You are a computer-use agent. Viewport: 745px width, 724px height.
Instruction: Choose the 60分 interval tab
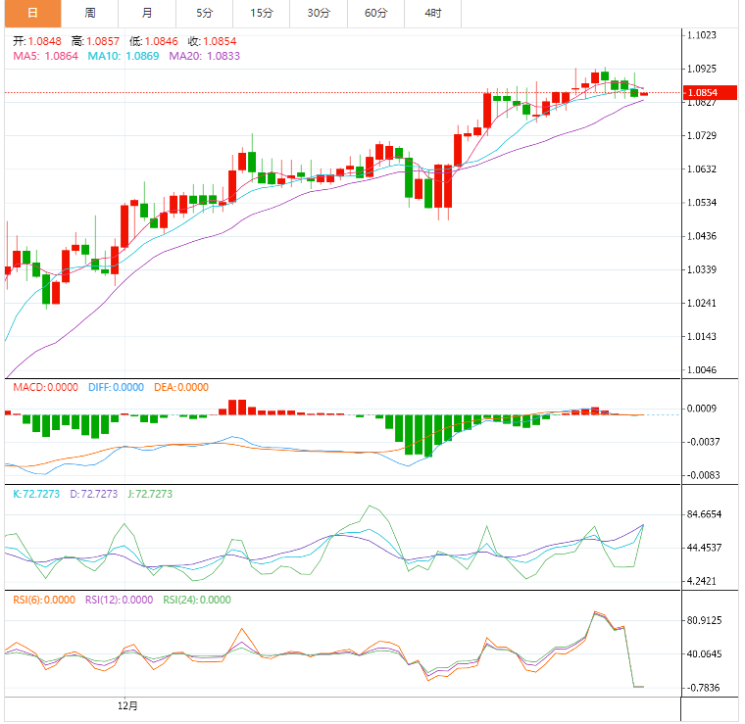tap(375, 13)
